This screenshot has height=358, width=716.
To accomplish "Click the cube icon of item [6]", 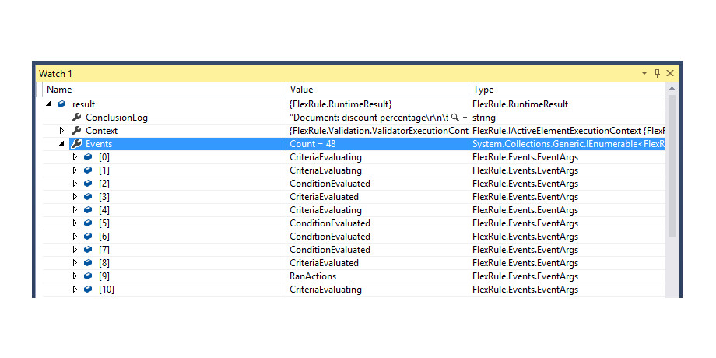I will click(x=88, y=237).
